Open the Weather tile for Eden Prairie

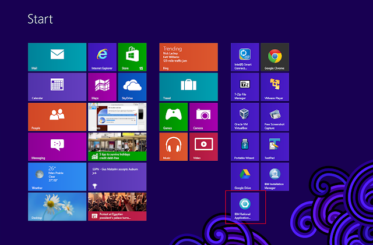pyautogui.click(x=57, y=176)
